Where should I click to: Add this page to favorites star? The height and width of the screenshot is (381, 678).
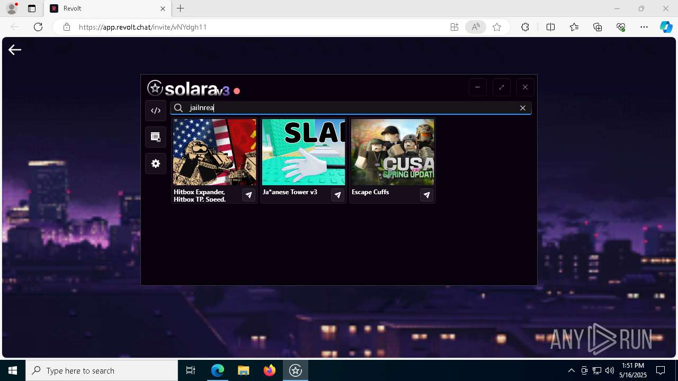(497, 27)
